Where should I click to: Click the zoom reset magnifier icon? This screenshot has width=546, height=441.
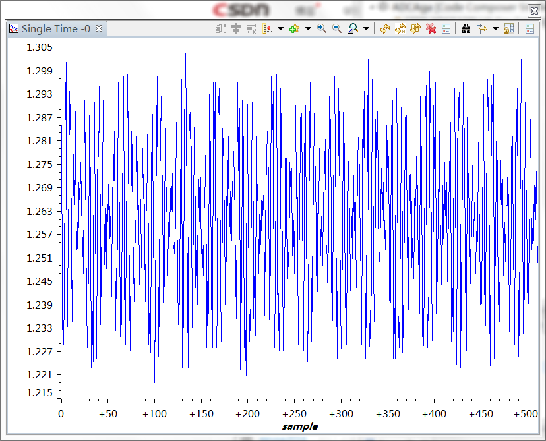[353, 28]
